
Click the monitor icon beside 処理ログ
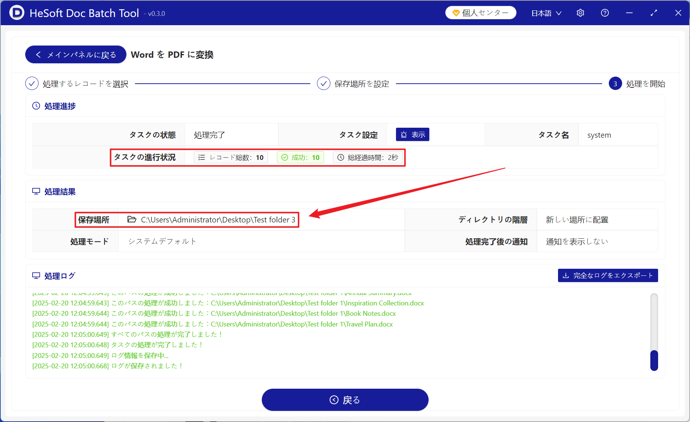coord(36,276)
